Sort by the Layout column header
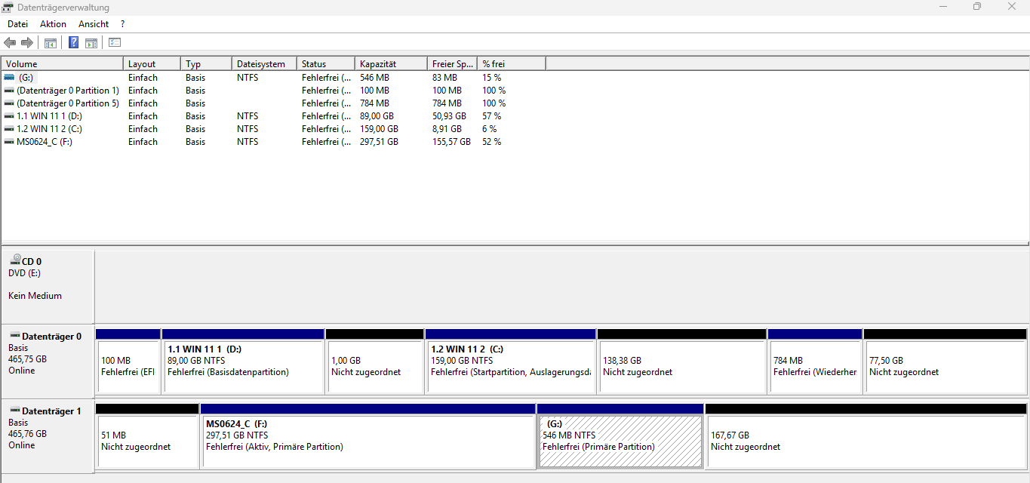The image size is (1030, 483). (x=152, y=64)
